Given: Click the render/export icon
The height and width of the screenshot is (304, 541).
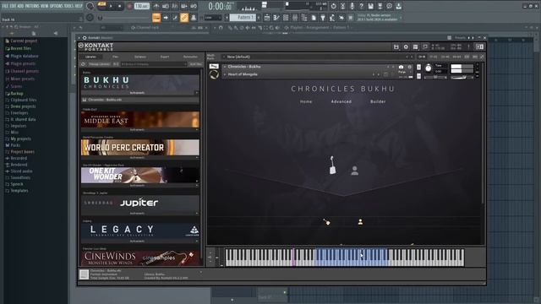Looking at the screenshot, I should [x=380, y=6].
